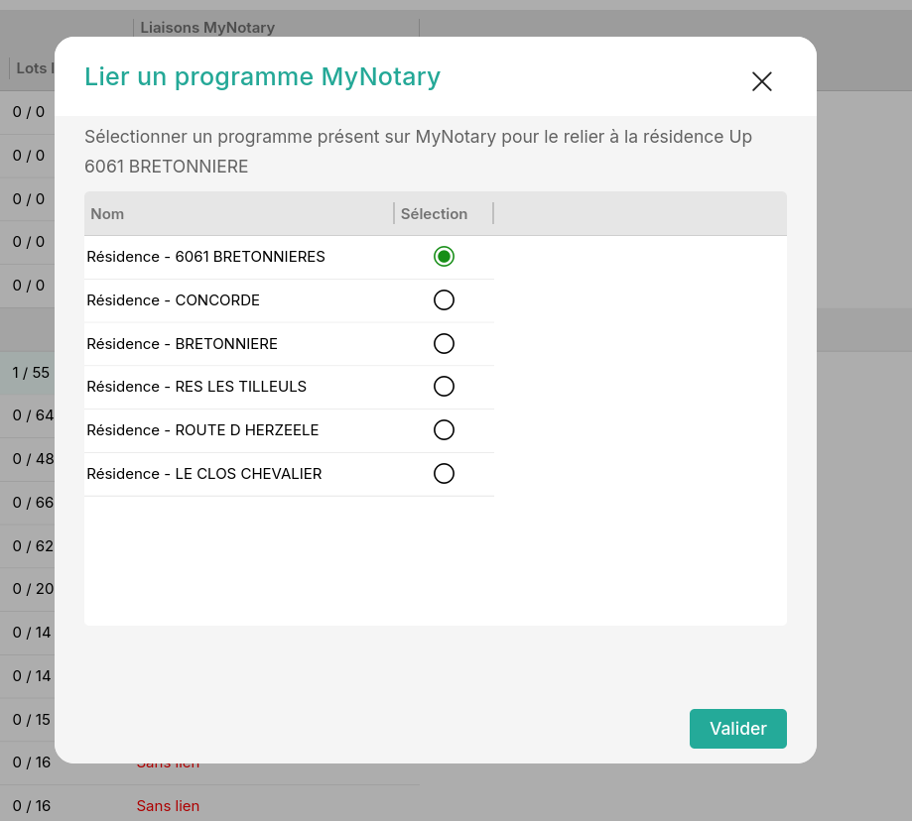The width and height of the screenshot is (912, 821).
Task: Click row text Résidence - 6061 BRETONNIERES
Action: (x=205, y=257)
